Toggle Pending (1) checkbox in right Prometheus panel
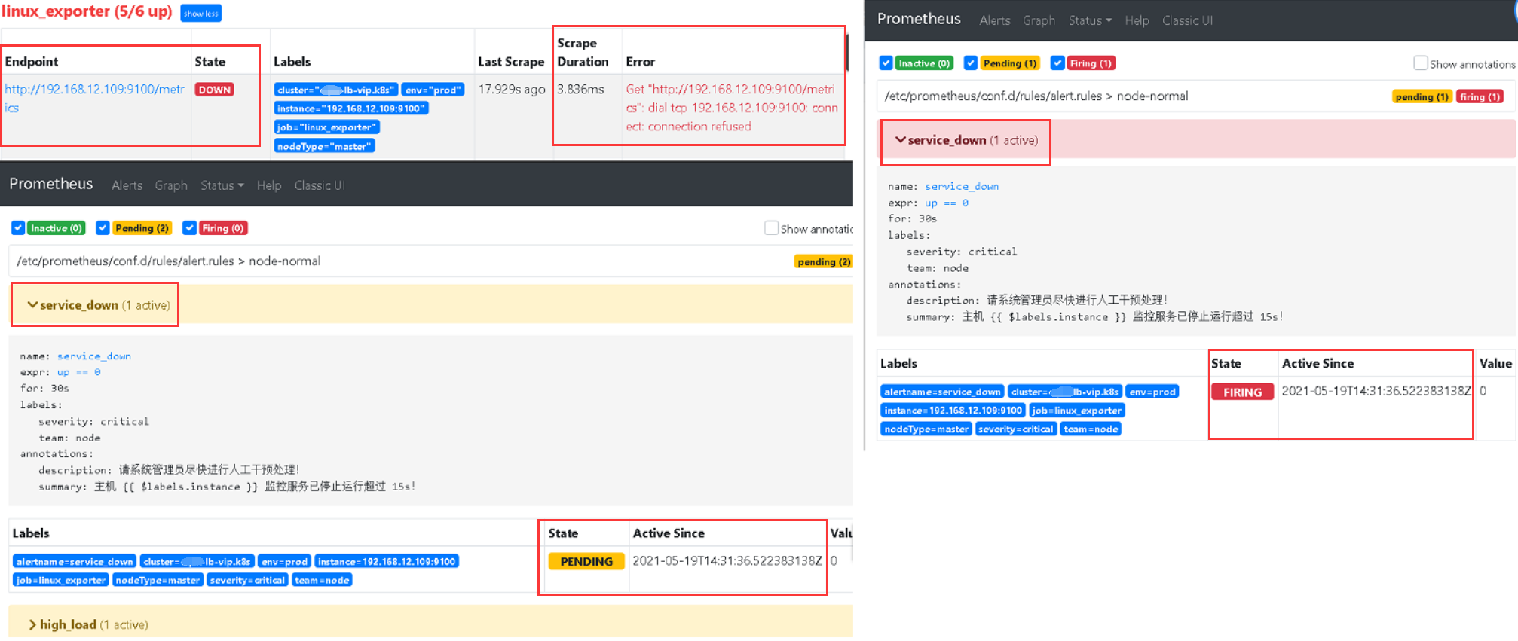The height and width of the screenshot is (641, 1518). (971, 63)
